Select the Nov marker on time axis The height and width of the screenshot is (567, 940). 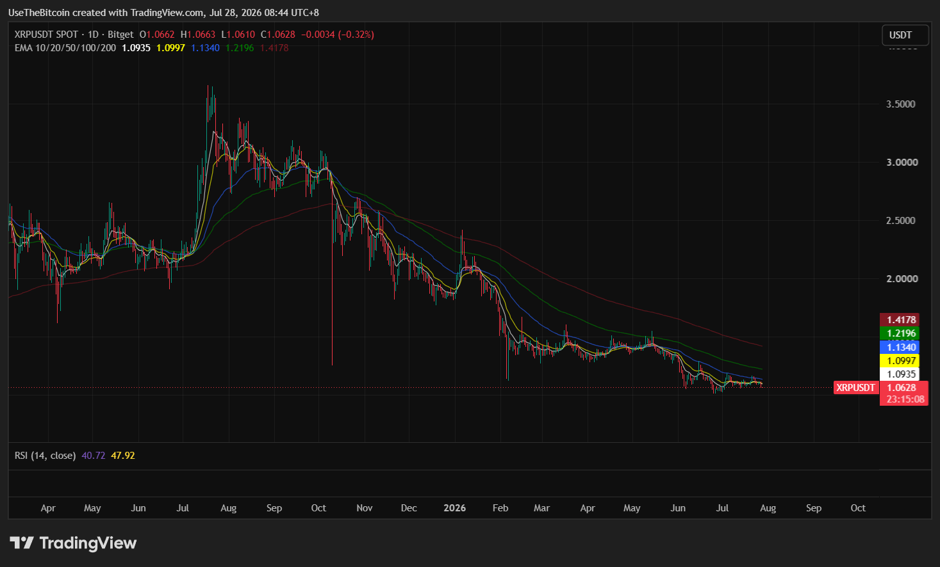click(364, 508)
